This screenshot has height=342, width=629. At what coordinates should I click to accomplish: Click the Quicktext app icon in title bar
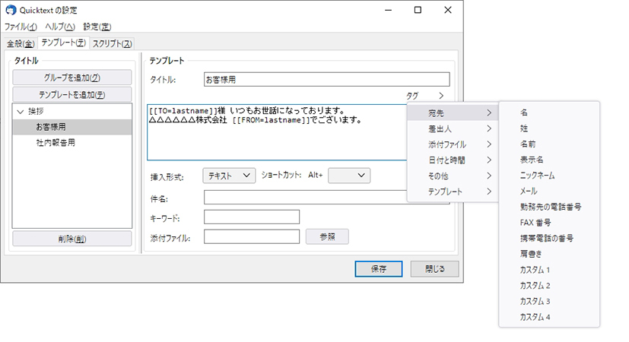pos(11,10)
